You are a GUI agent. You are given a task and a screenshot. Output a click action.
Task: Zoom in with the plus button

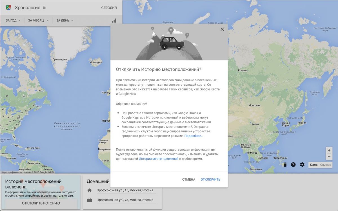click(329, 150)
